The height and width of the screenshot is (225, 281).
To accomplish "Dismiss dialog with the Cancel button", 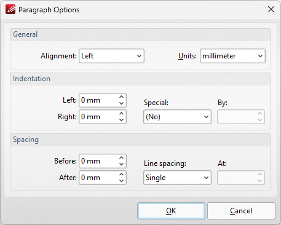I will click(x=241, y=211).
